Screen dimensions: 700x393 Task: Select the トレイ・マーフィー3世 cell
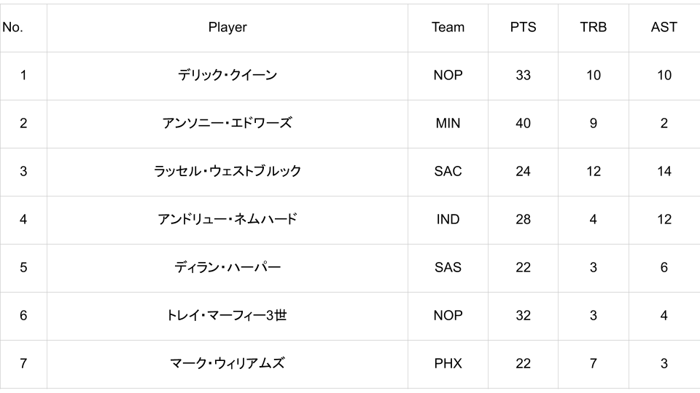227,316
